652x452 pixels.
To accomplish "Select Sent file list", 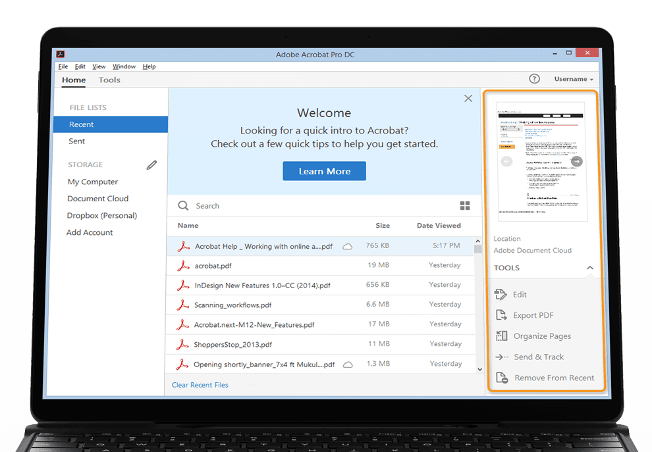I will tap(76, 141).
